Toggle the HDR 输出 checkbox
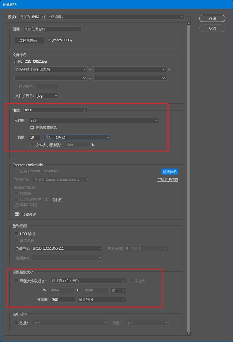The height and width of the screenshot is (342, 233). pyautogui.click(x=16, y=234)
